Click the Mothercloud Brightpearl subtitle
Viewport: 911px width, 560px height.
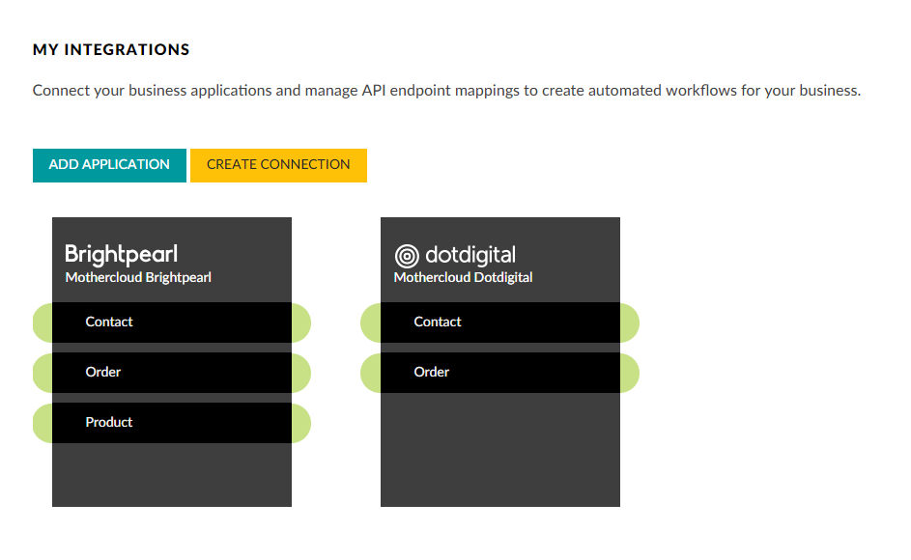pos(138,278)
